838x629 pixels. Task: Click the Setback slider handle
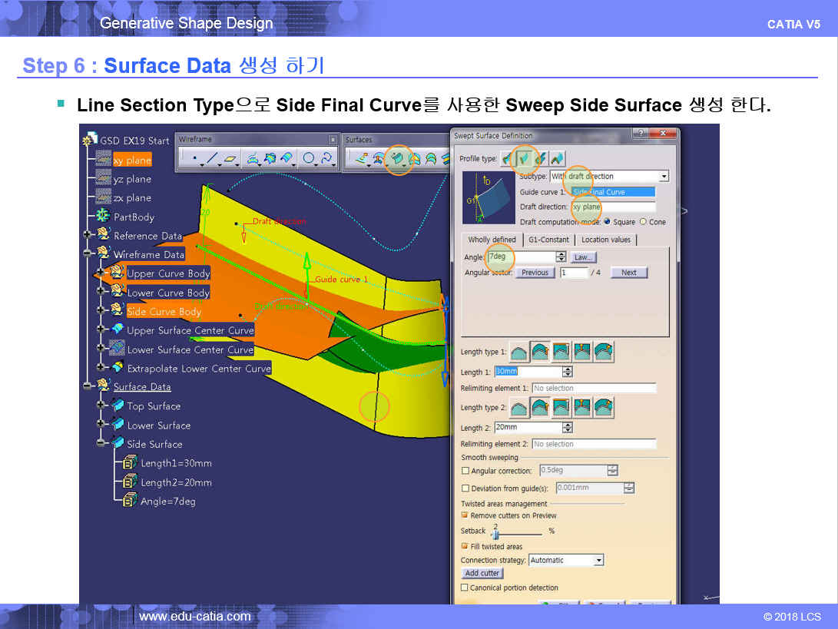pyautogui.click(x=495, y=534)
